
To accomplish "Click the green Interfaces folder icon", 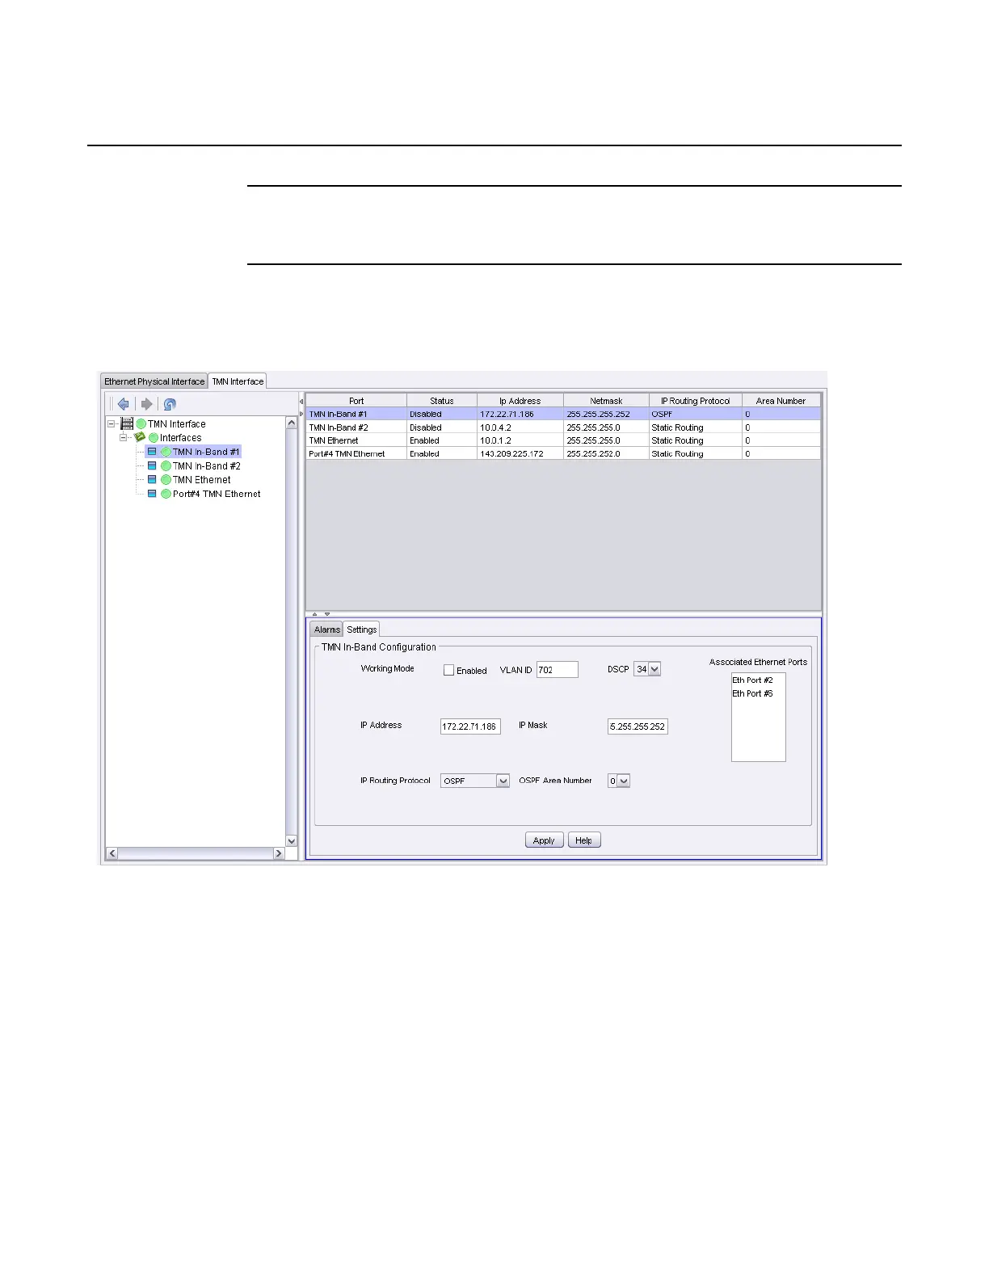I will pos(140,437).
